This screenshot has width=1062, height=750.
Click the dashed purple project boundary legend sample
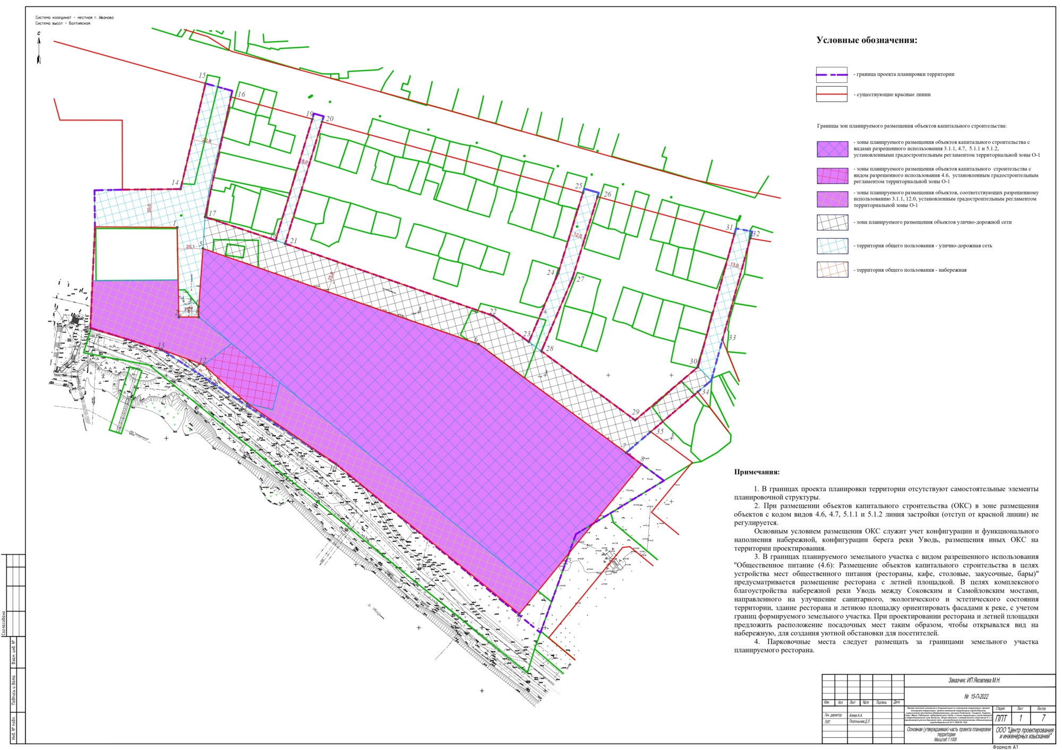click(x=832, y=75)
